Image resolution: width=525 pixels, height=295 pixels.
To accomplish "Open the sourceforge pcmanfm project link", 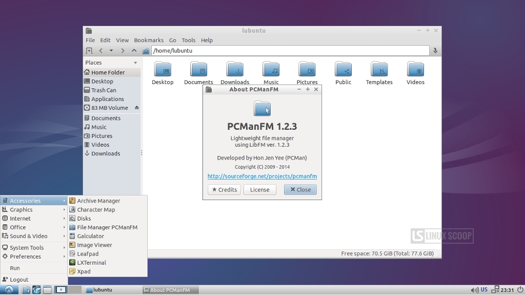I will coord(262,176).
